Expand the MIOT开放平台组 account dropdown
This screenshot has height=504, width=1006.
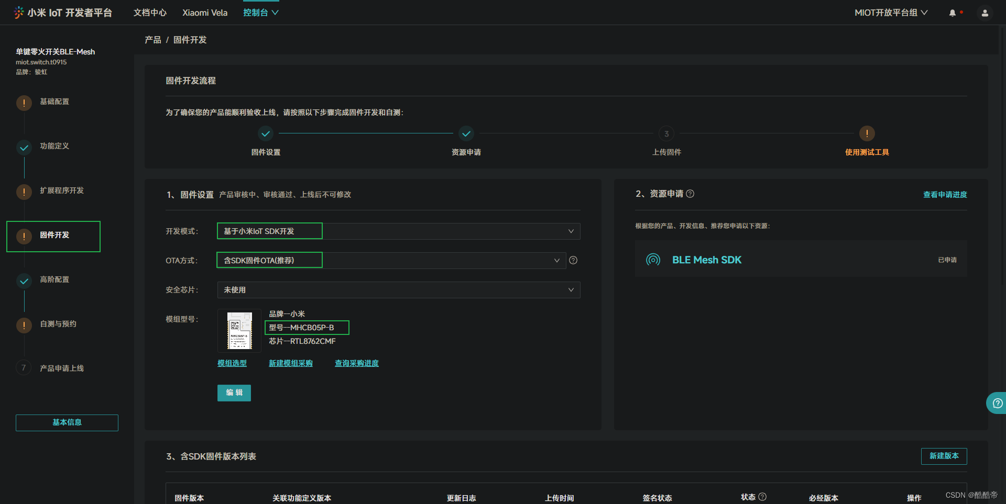(x=891, y=13)
